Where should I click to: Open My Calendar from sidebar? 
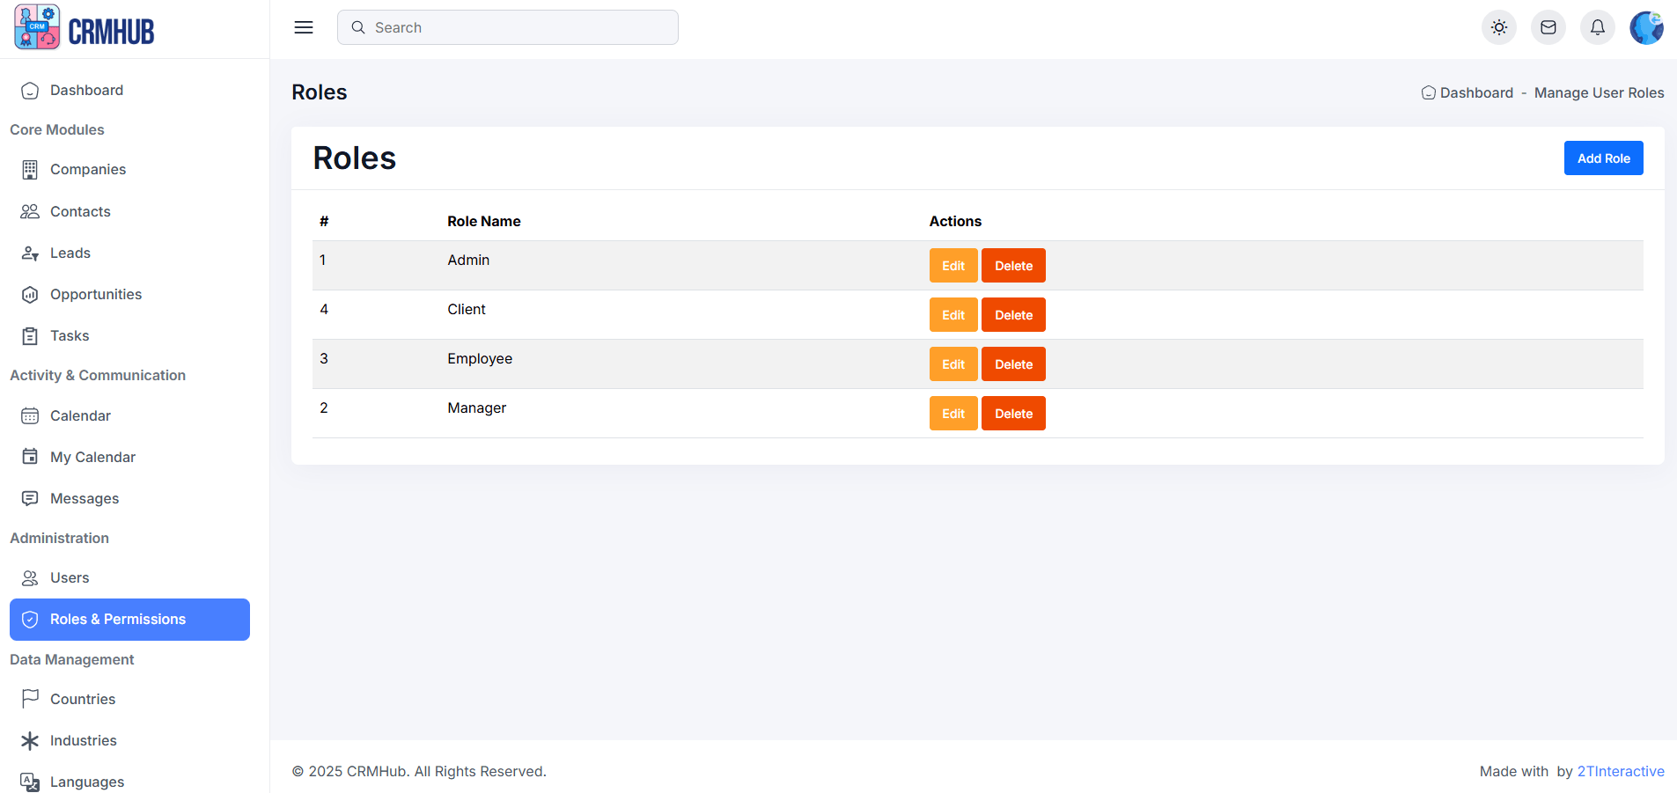coord(92,458)
